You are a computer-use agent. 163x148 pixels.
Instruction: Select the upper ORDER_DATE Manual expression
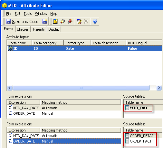[64, 113]
